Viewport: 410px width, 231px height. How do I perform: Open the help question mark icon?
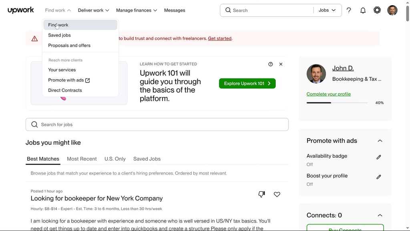[x=349, y=10]
